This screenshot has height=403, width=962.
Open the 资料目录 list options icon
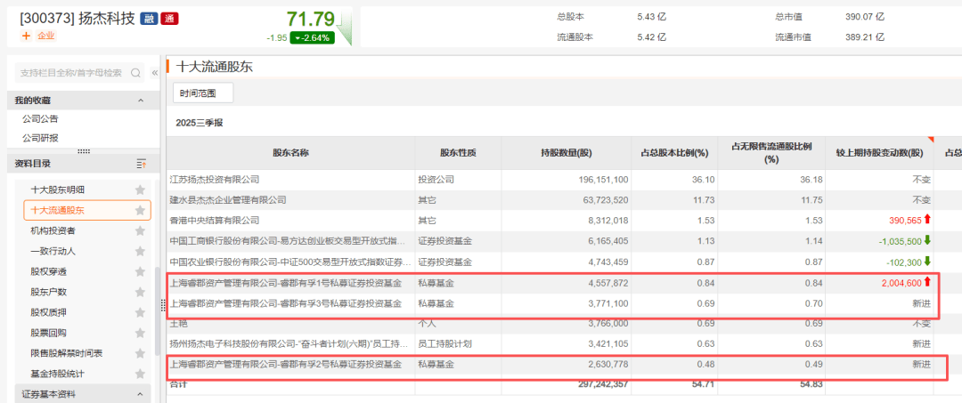(141, 164)
